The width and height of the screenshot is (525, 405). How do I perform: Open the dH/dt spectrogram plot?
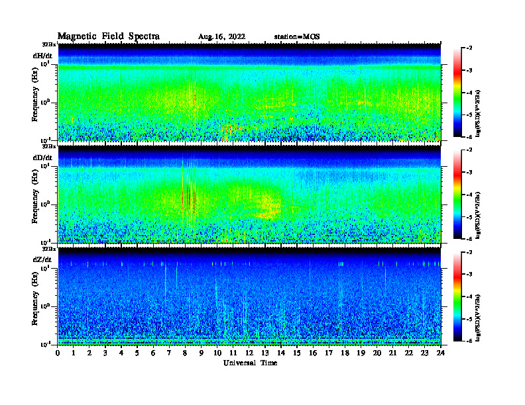(249, 92)
